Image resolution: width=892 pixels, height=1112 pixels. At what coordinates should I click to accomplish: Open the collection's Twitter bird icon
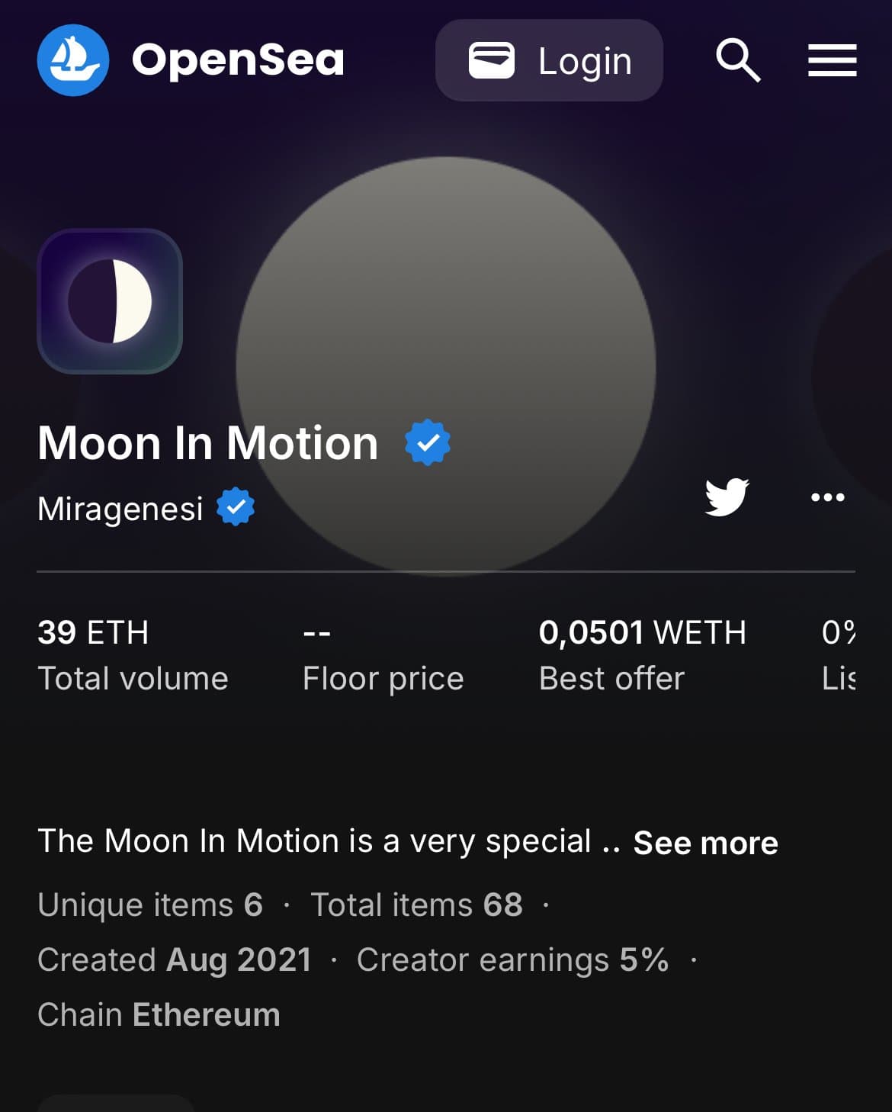[727, 497]
